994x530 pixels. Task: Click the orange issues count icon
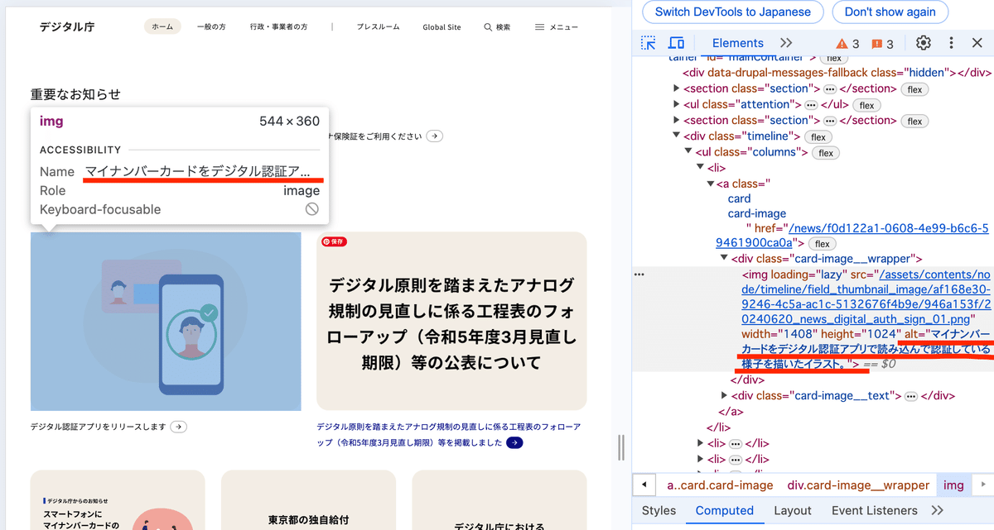tap(876, 44)
